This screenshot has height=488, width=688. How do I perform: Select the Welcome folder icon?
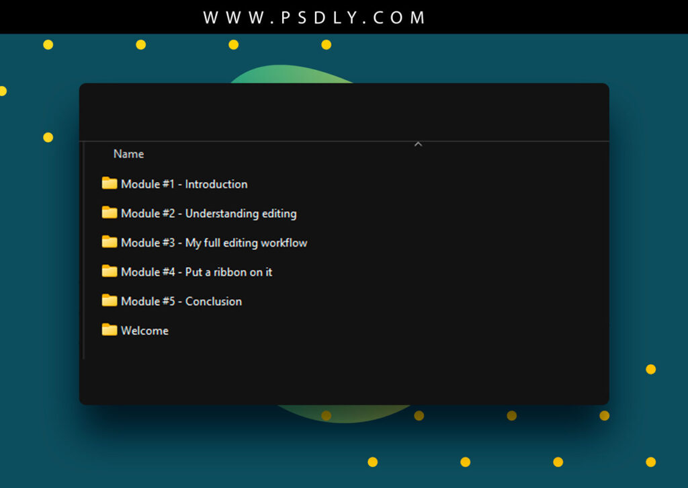coord(109,330)
